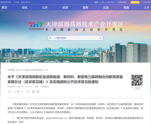This screenshot has height=124, width=151.
Task: Go to 公开 in the breadcrumb
Action: [x=22, y=70]
